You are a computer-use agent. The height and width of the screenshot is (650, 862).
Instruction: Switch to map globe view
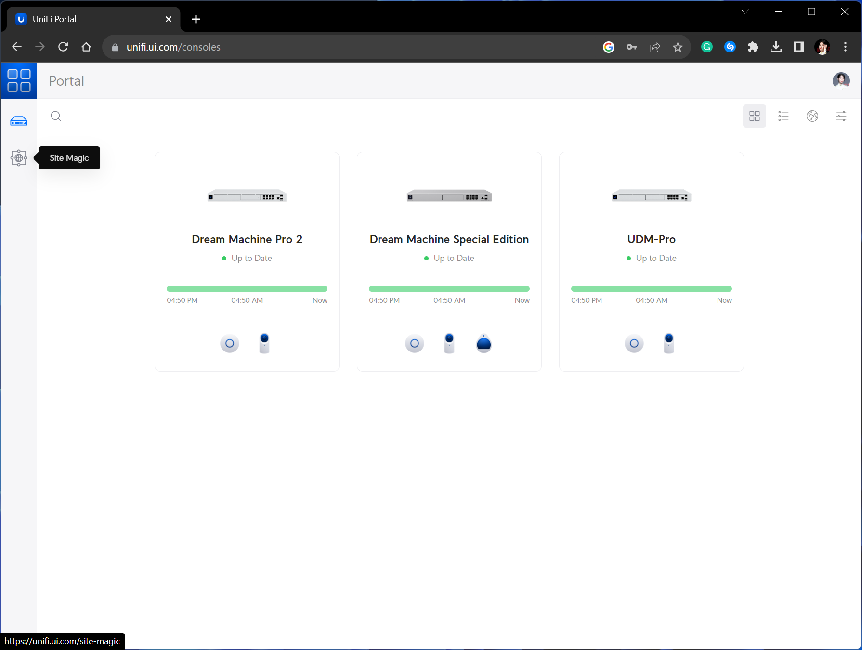(812, 116)
